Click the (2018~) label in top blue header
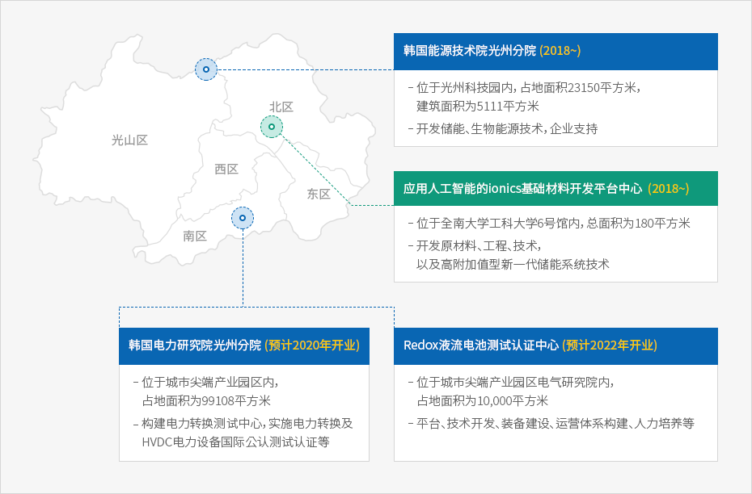 tap(560, 51)
